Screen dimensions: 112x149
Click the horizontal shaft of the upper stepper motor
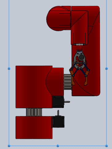tap(67, 102)
